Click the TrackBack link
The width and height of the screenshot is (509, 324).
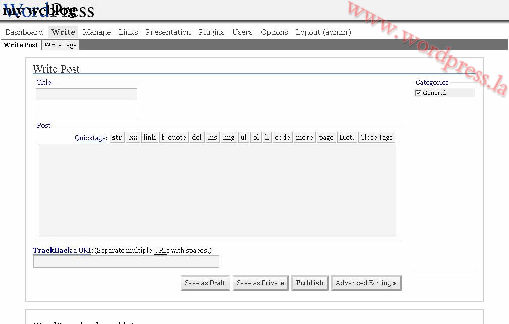53,250
